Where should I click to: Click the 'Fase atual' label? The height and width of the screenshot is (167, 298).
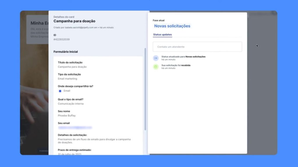click(x=159, y=20)
